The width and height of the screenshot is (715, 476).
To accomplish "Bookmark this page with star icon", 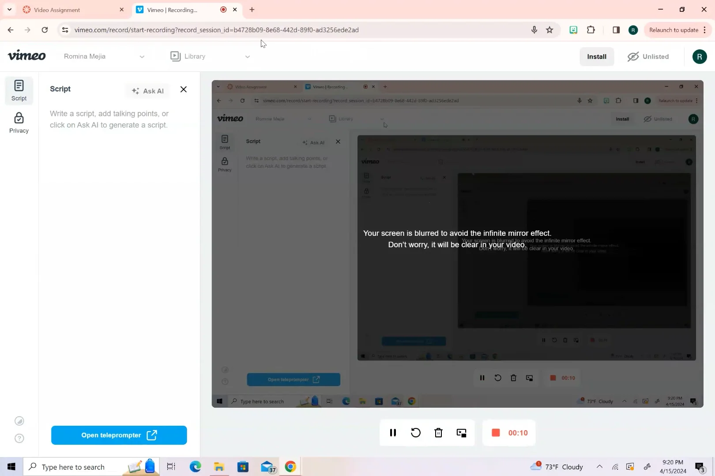I will [x=549, y=30].
